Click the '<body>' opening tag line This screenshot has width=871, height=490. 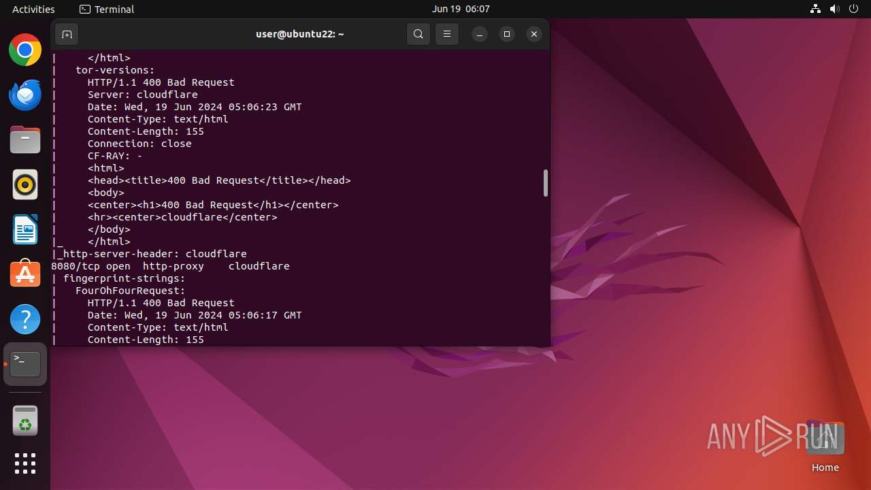[x=106, y=193]
